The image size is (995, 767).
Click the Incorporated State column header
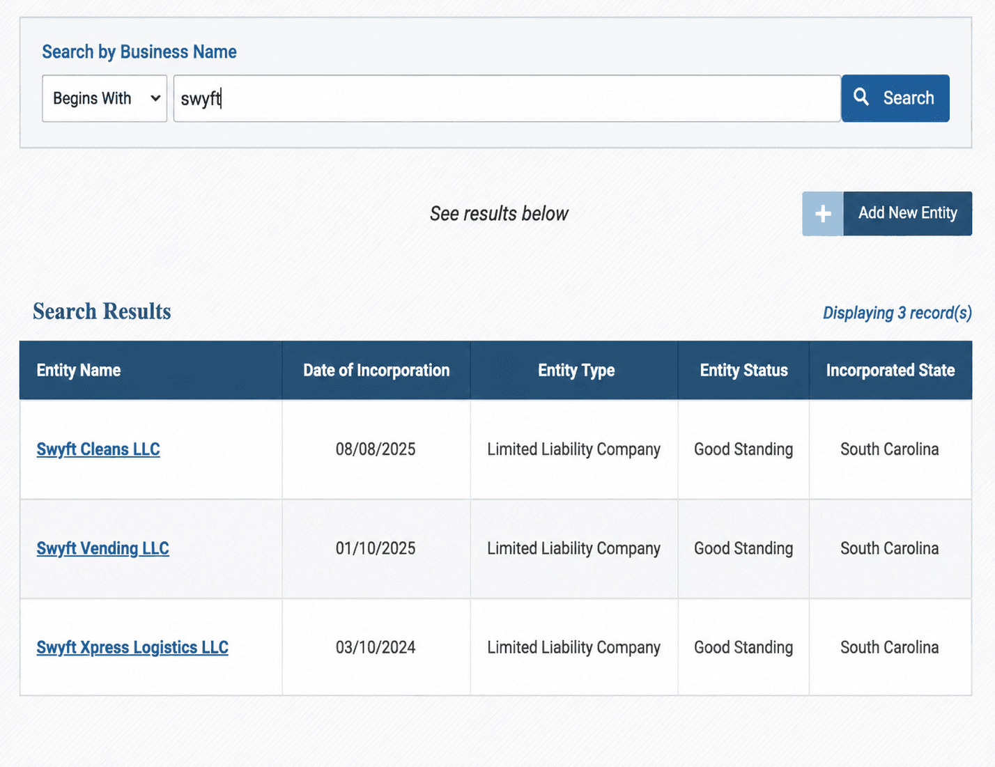pyautogui.click(x=890, y=370)
